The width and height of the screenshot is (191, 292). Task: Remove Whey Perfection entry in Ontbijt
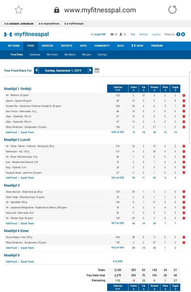[184, 127]
